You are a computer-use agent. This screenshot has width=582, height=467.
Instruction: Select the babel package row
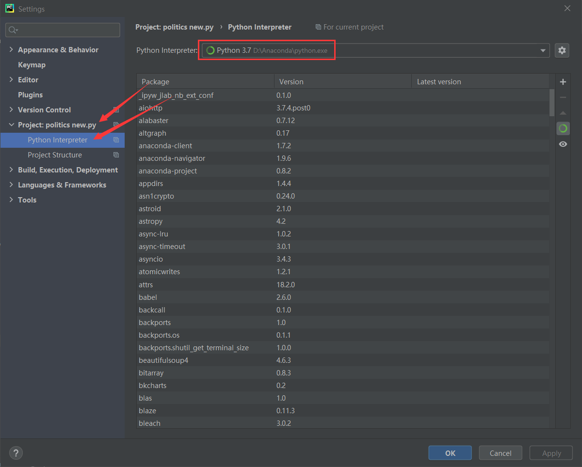click(343, 297)
